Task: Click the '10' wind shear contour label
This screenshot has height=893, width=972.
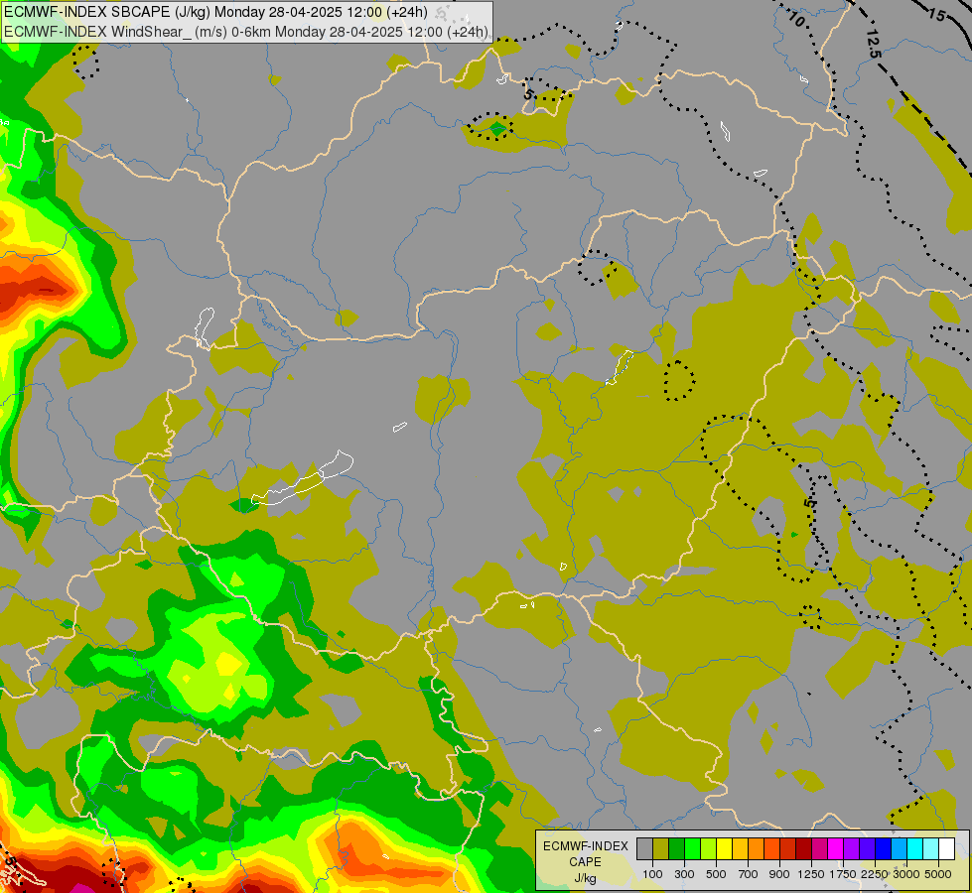Action: click(796, 20)
